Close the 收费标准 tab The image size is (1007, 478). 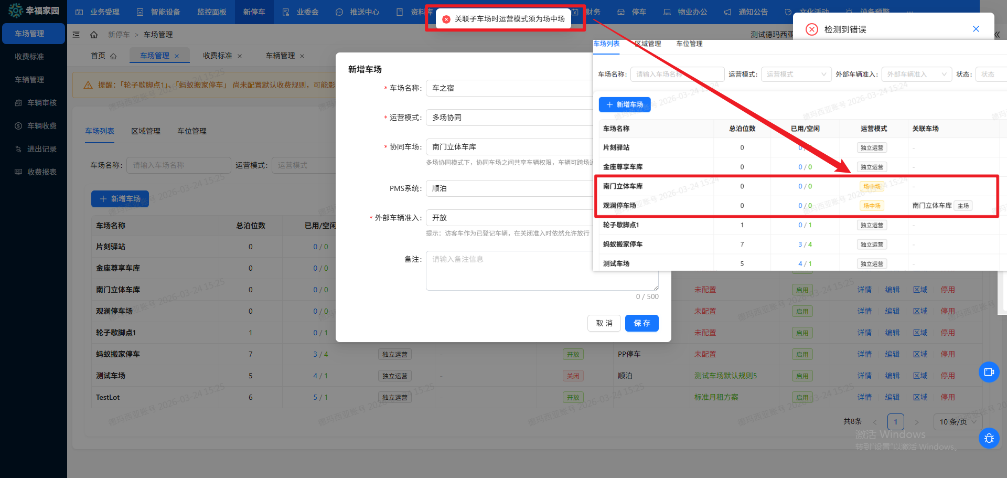click(x=240, y=56)
